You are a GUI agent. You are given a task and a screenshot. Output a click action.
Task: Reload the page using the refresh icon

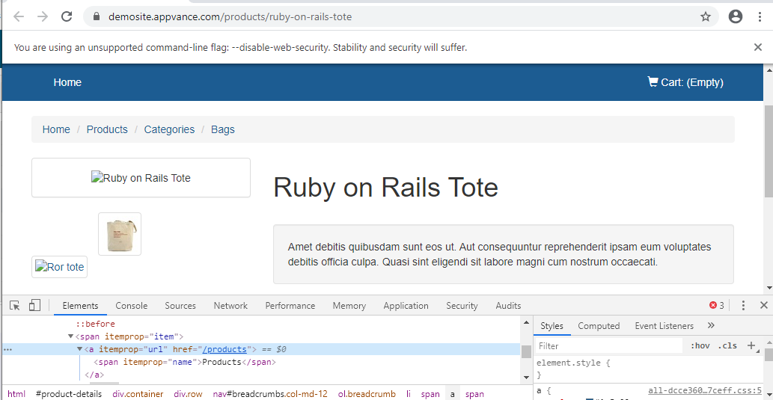pyautogui.click(x=67, y=16)
